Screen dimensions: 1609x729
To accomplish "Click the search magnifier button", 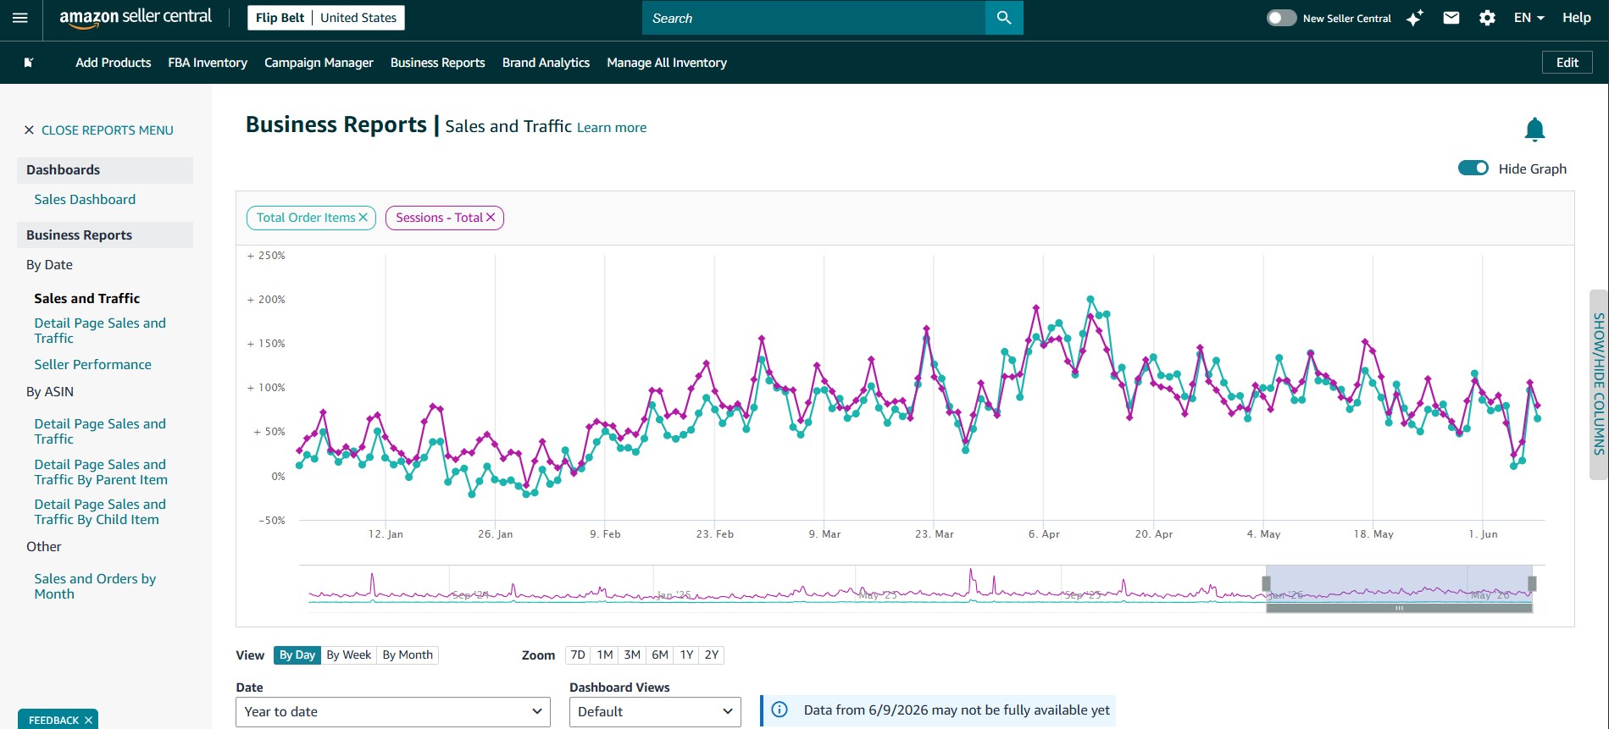I will click(1004, 18).
